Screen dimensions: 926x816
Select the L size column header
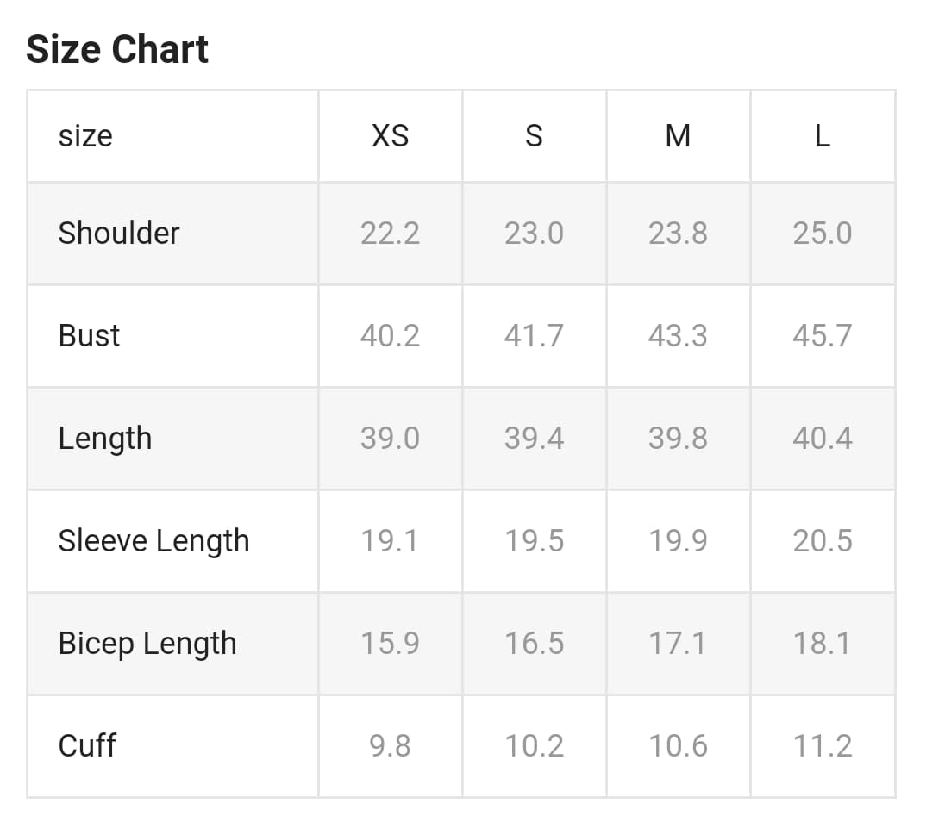[x=822, y=136]
